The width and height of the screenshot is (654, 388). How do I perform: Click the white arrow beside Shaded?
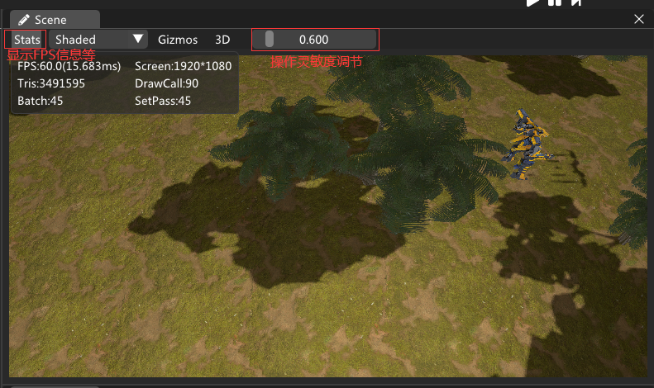coord(138,40)
